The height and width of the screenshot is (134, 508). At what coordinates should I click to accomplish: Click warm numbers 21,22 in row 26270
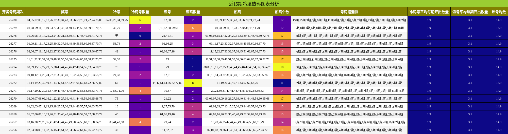click(167, 99)
